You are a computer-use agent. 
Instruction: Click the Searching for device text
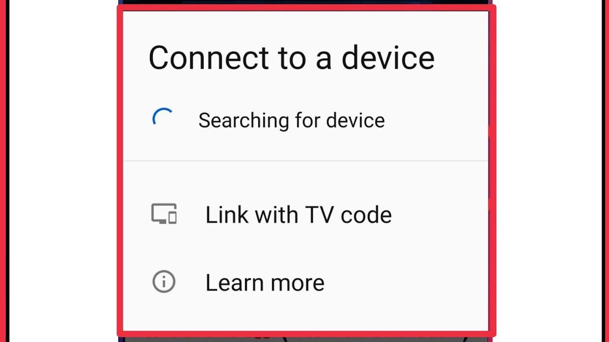[x=291, y=120]
